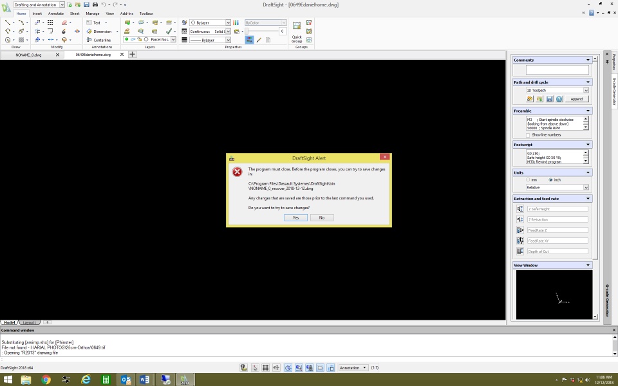Screen dimensions: 618x386
Task: Click the Depth of Cut icon
Action: [x=520, y=252]
